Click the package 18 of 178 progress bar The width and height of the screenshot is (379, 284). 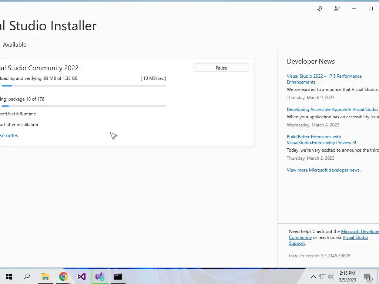click(84, 106)
